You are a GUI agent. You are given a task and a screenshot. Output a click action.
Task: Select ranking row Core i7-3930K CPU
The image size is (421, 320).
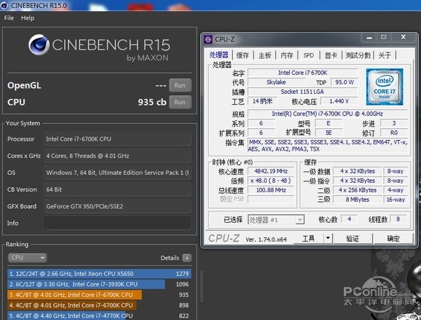(x=99, y=284)
